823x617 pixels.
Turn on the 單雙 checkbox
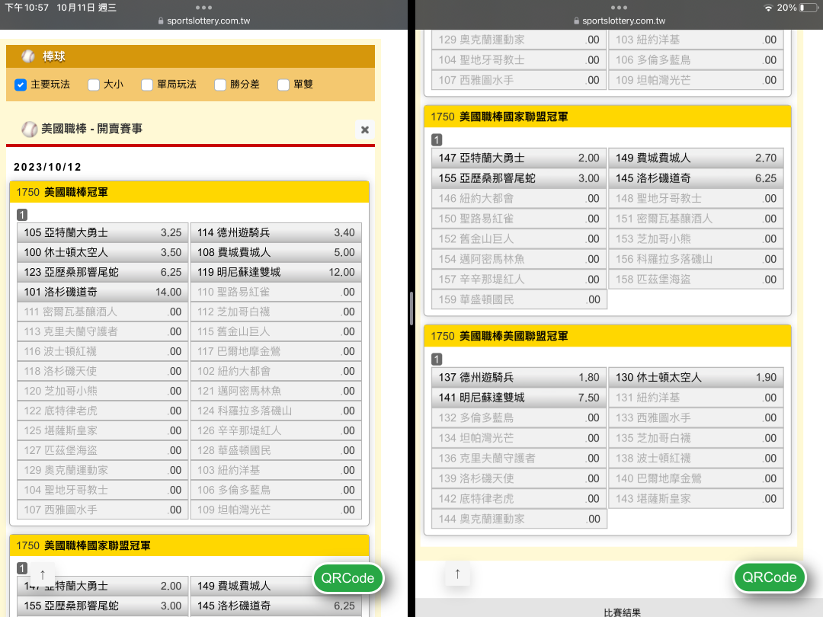click(x=283, y=85)
